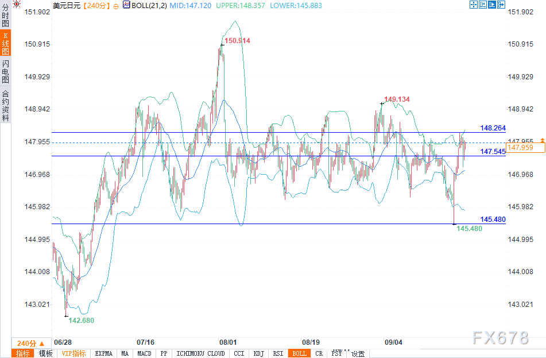This screenshot has height=358, width=546.
Task: Turn on the RSI indicator
Action: click(278, 353)
